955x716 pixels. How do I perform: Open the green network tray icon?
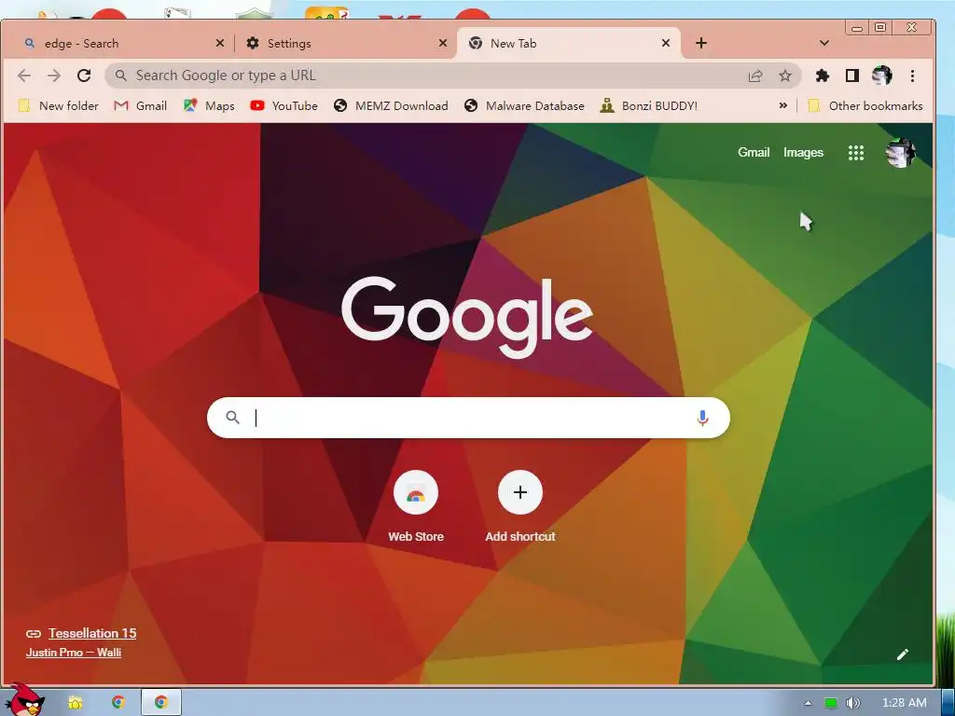[831, 703]
